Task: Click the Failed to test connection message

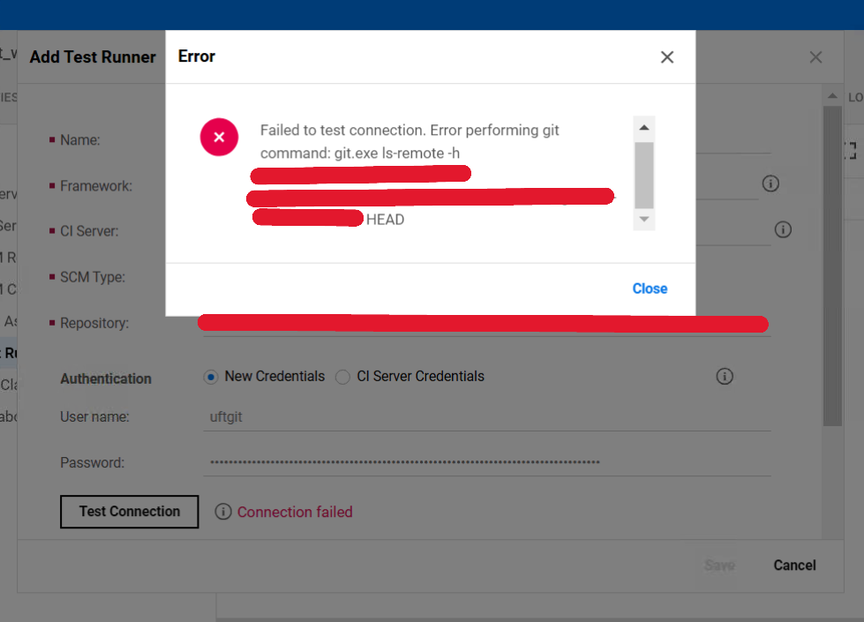Action: click(x=409, y=141)
